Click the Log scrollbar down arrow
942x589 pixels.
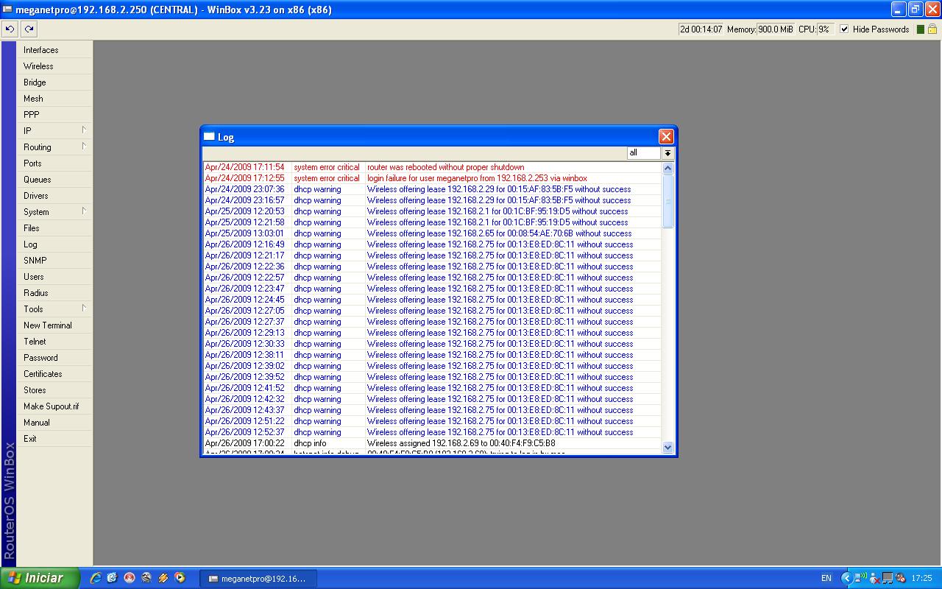[667, 447]
